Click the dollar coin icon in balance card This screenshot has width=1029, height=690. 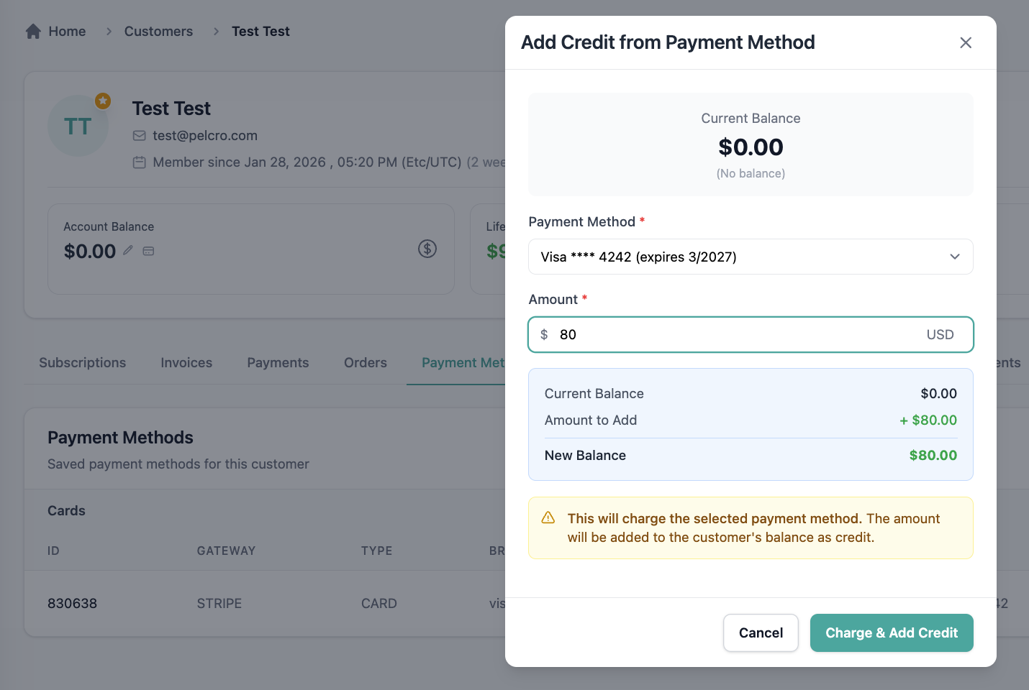[427, 249]
